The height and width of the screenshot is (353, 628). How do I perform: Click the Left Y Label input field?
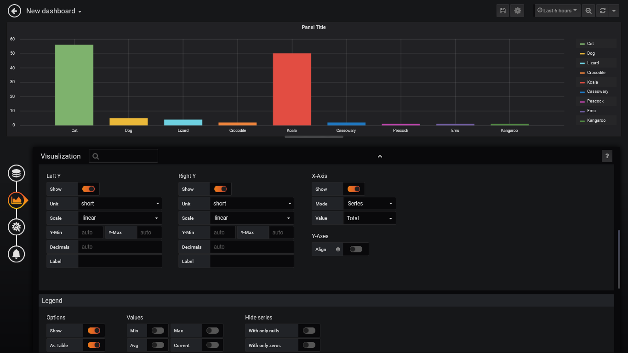120,261
